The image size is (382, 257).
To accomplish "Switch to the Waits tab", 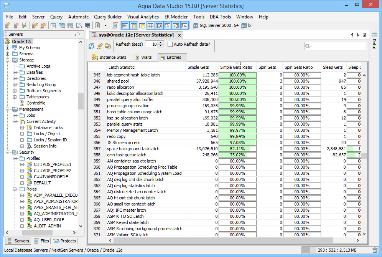I will tap(143, 57).
